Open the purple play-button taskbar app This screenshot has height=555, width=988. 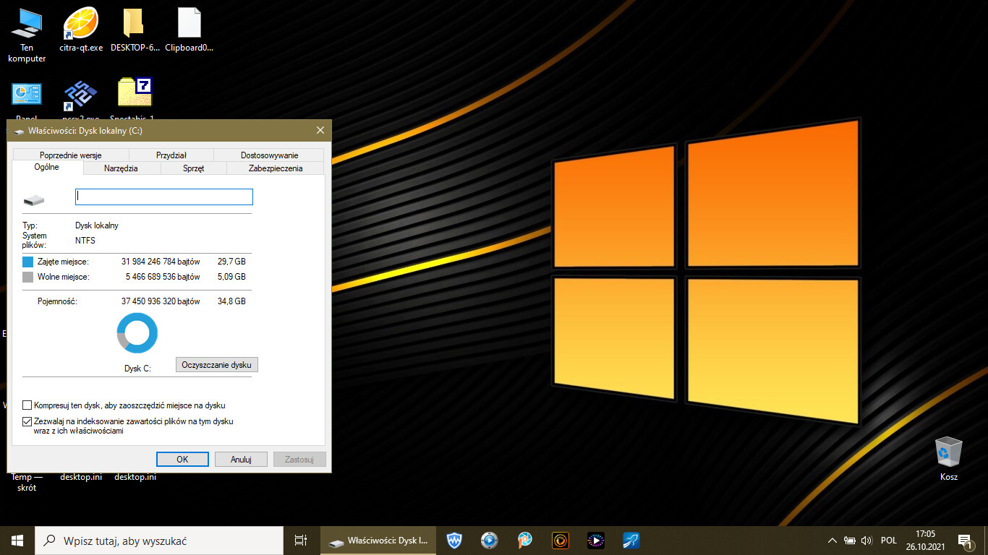tap(596, 541)
